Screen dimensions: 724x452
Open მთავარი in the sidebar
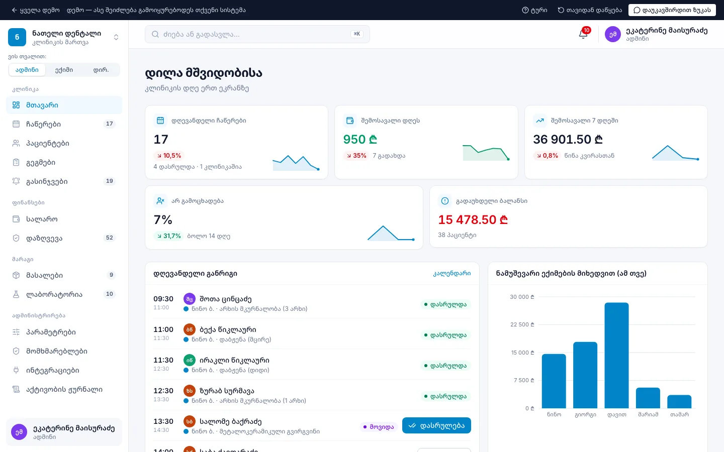64,105
